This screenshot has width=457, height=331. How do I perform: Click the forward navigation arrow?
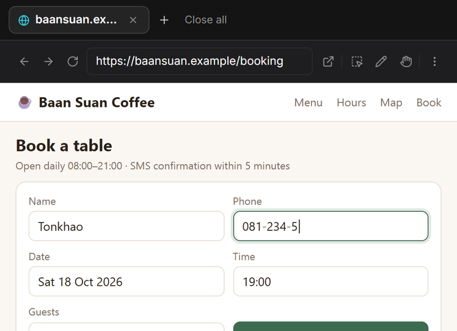(x=48, y=62)
